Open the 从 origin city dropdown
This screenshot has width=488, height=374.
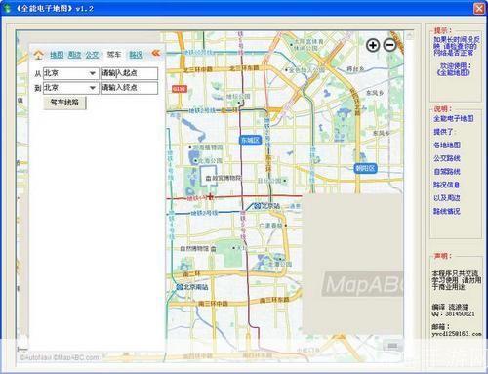coord(93,73)
